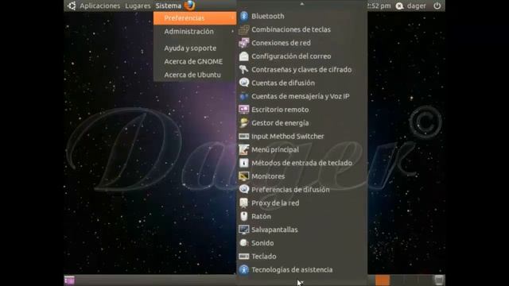Click the Monitores icon
The width and height of the screenshot is (509, 286).
pos(244,176)
